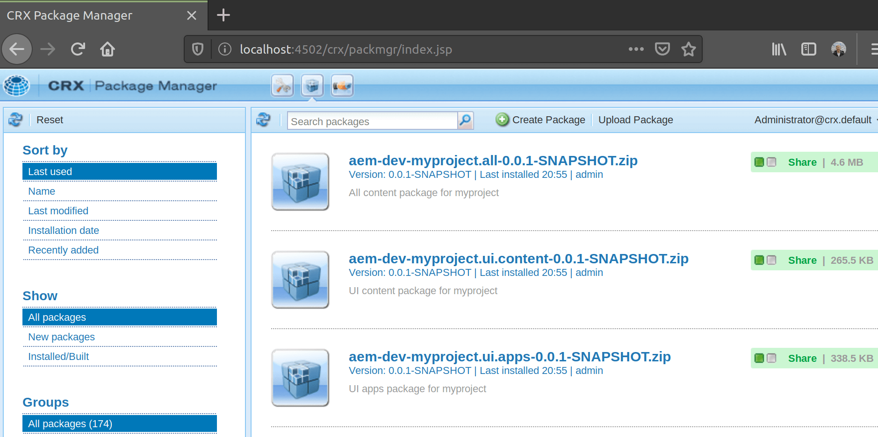Open a new browser tab
Viewport: 878px width, 437px height.
[223, 15]
